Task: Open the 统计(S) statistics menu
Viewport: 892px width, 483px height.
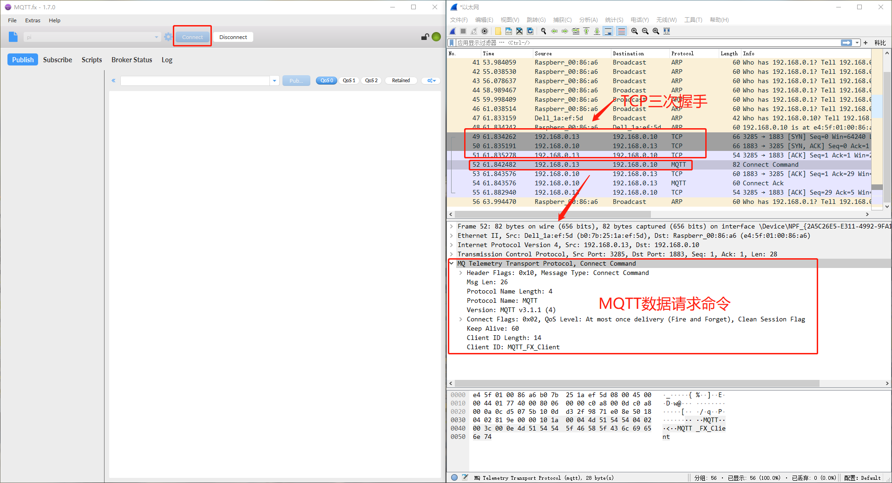Action: coord(614,20)
